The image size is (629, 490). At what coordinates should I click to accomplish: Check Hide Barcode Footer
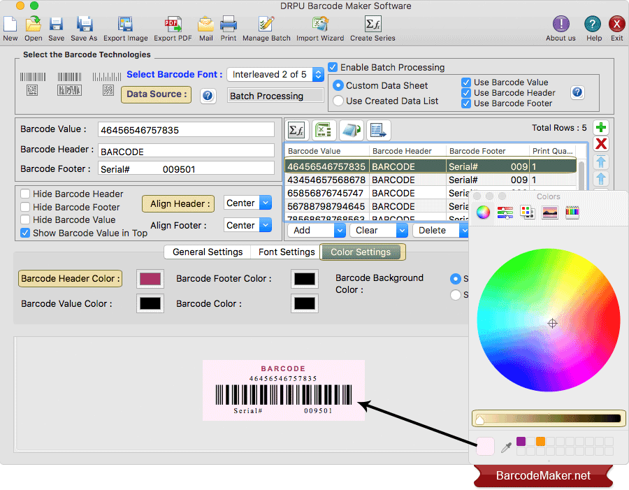coord(25,207)
